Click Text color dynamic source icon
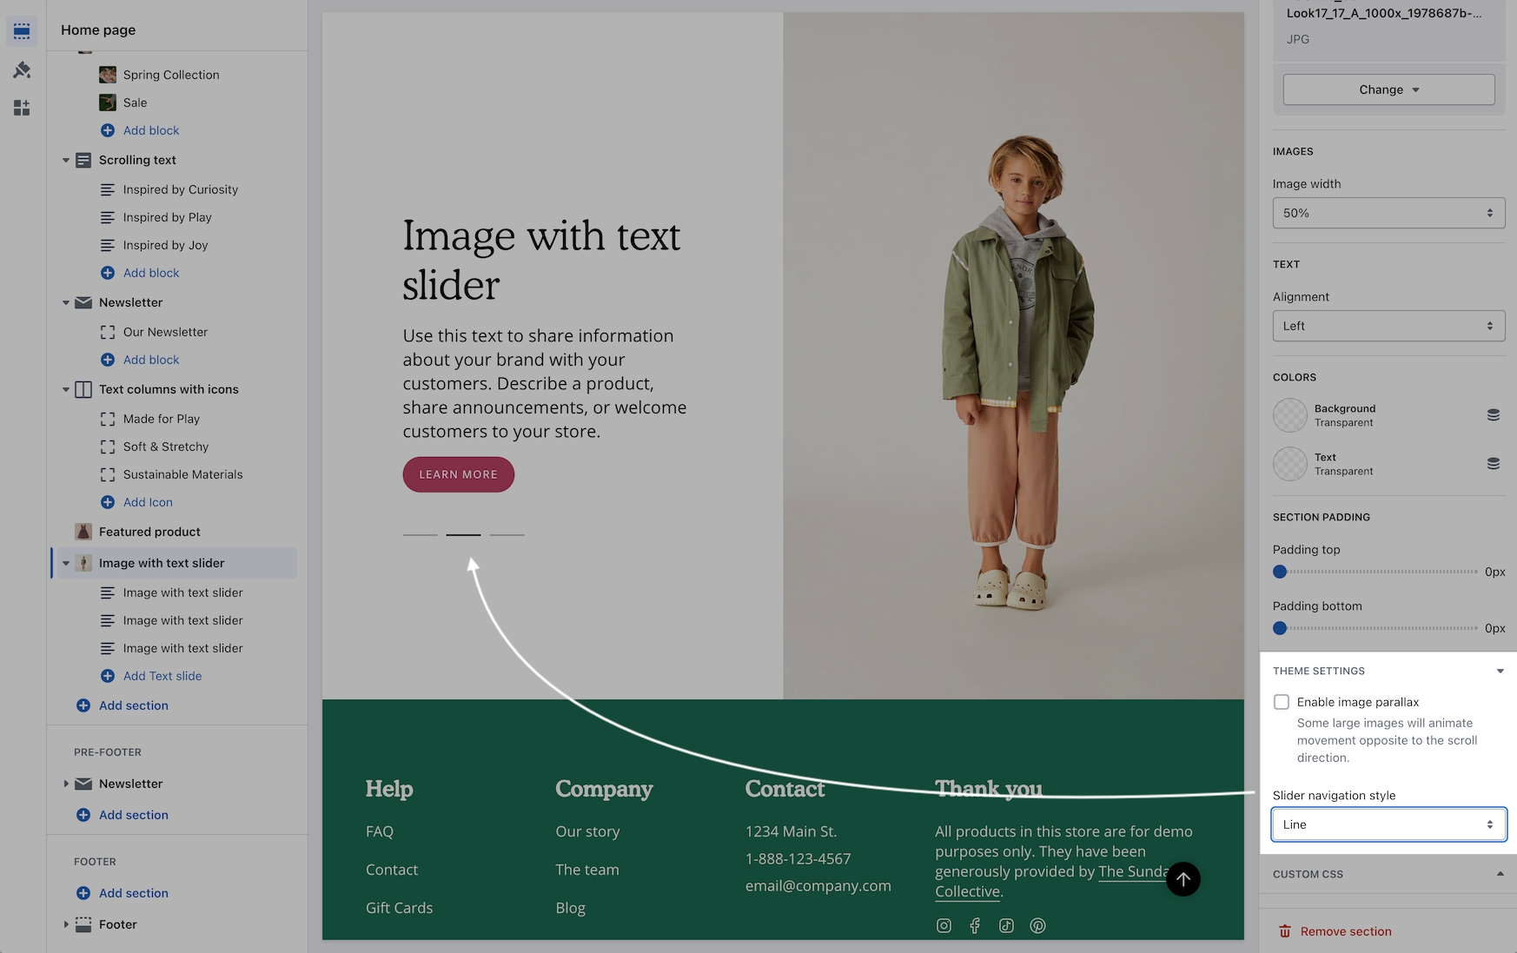Viewport: 1517px width, 953px height. (x=1493, y=464)
